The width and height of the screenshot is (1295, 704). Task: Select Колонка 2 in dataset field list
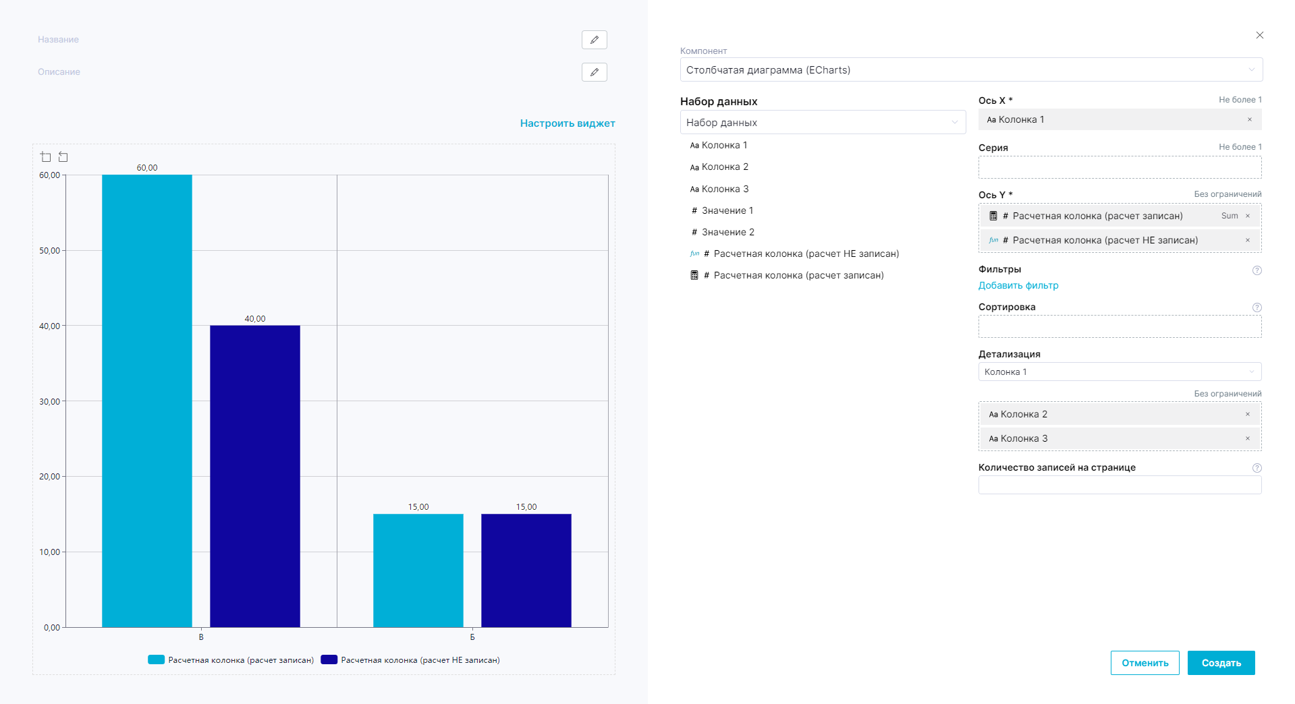pyautogui.click(x=725, y=167)
